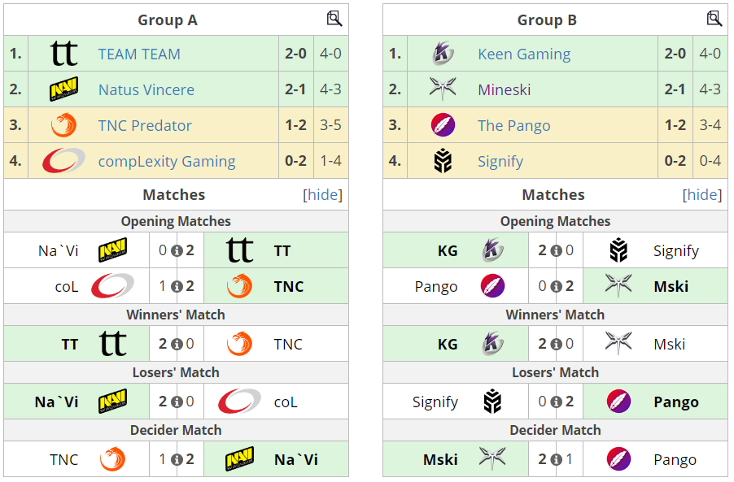Open the compLexity Gaming team link
This screenshot has height=482, width=734.
167,161
